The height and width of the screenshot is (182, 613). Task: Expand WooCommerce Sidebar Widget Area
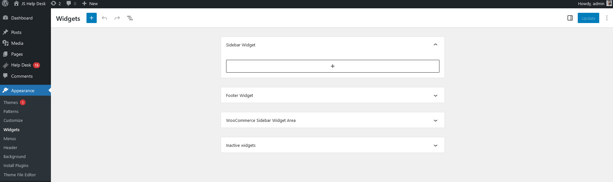click(x=435, y=120)
